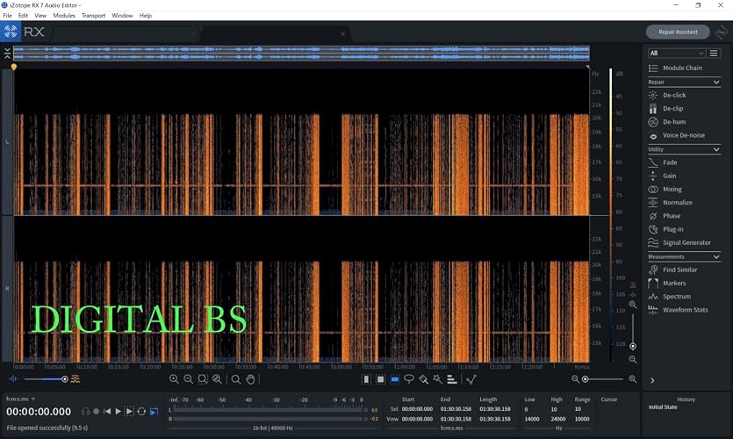Viewport: 733px width, 439px height.
Task: Open the Edit menu
Action: [x=23, y=16]
